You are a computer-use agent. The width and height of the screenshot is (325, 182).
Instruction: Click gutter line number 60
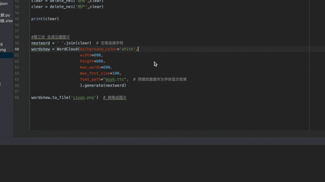(17, 49)
